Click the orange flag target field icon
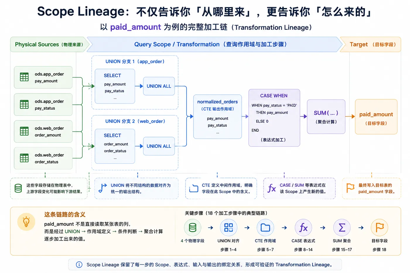 click(x=380, y=228)
